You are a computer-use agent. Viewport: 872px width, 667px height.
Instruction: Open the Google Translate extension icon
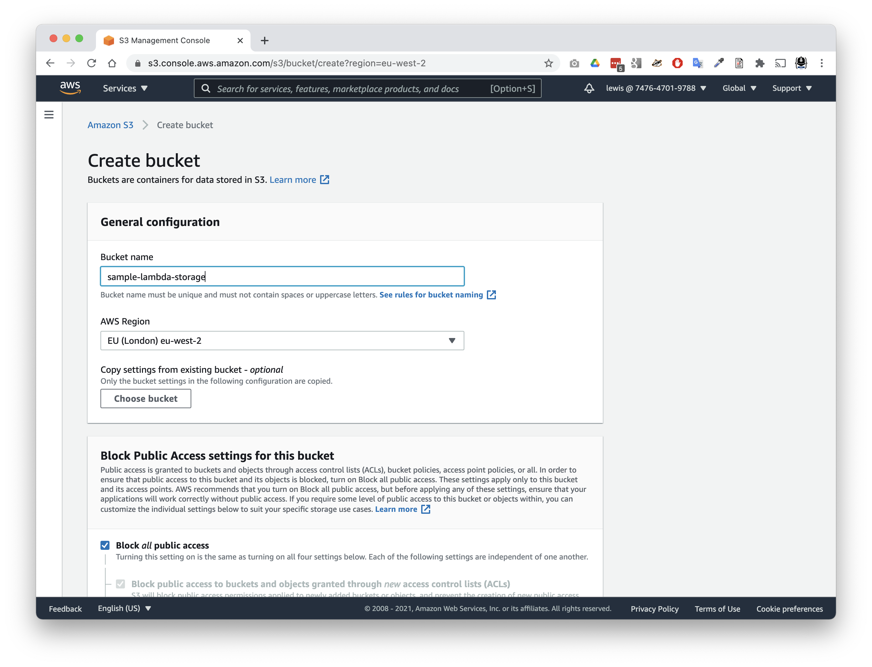pyautogui.click(x=698, y=63)
